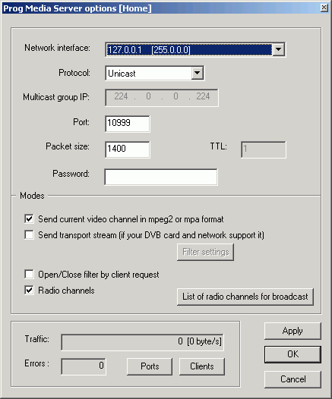Expand the Protocol dropdown arrow
Screen dimensions: 332x399
coord(197,73)
